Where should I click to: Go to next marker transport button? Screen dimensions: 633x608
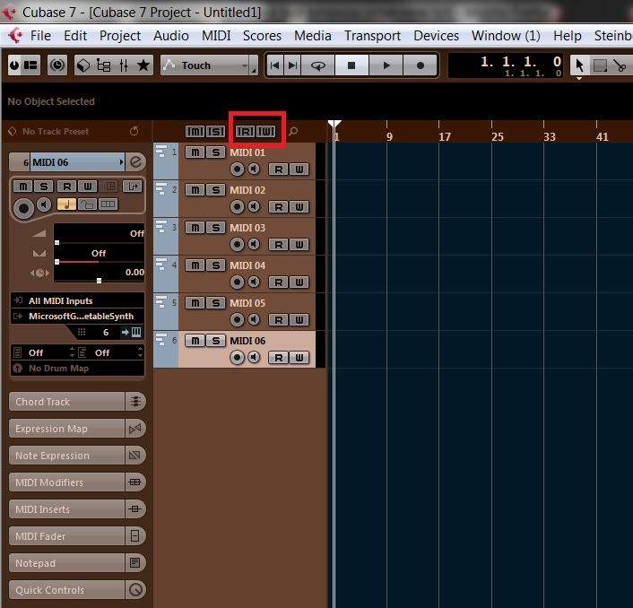click(292, 65)
